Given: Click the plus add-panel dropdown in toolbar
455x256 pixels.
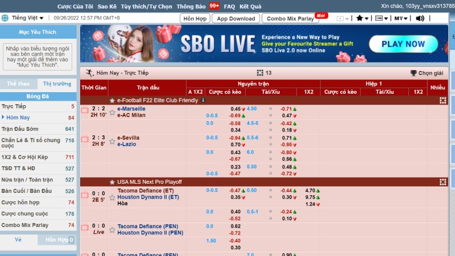Looking at the screenshot, I should pyautogui.click(x=342, y=19).
